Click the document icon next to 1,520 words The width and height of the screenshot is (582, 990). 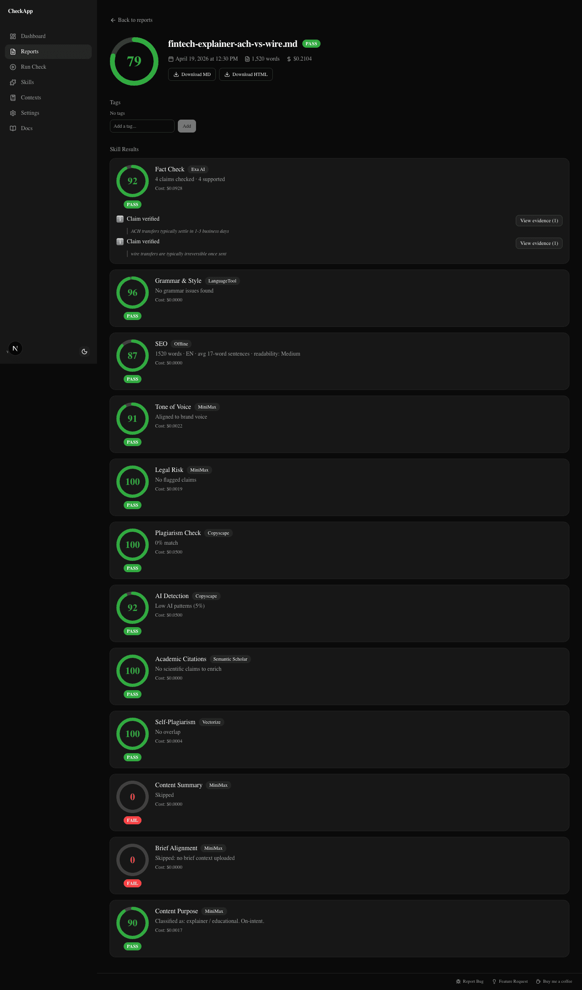click(x=247, y=59)
